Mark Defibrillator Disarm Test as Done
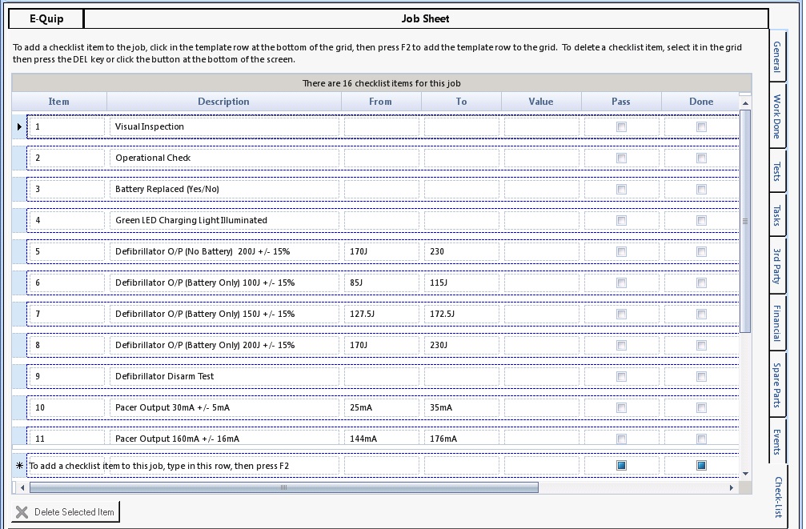Viewport: 806px width, 529px height. [x=701, y=377]
